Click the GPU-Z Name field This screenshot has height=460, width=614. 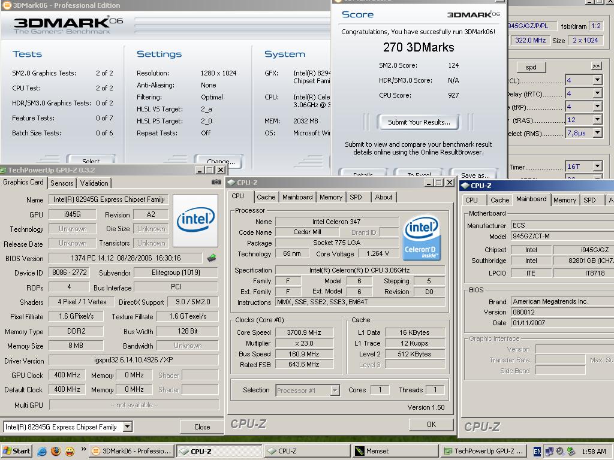(x=109, y=199)
